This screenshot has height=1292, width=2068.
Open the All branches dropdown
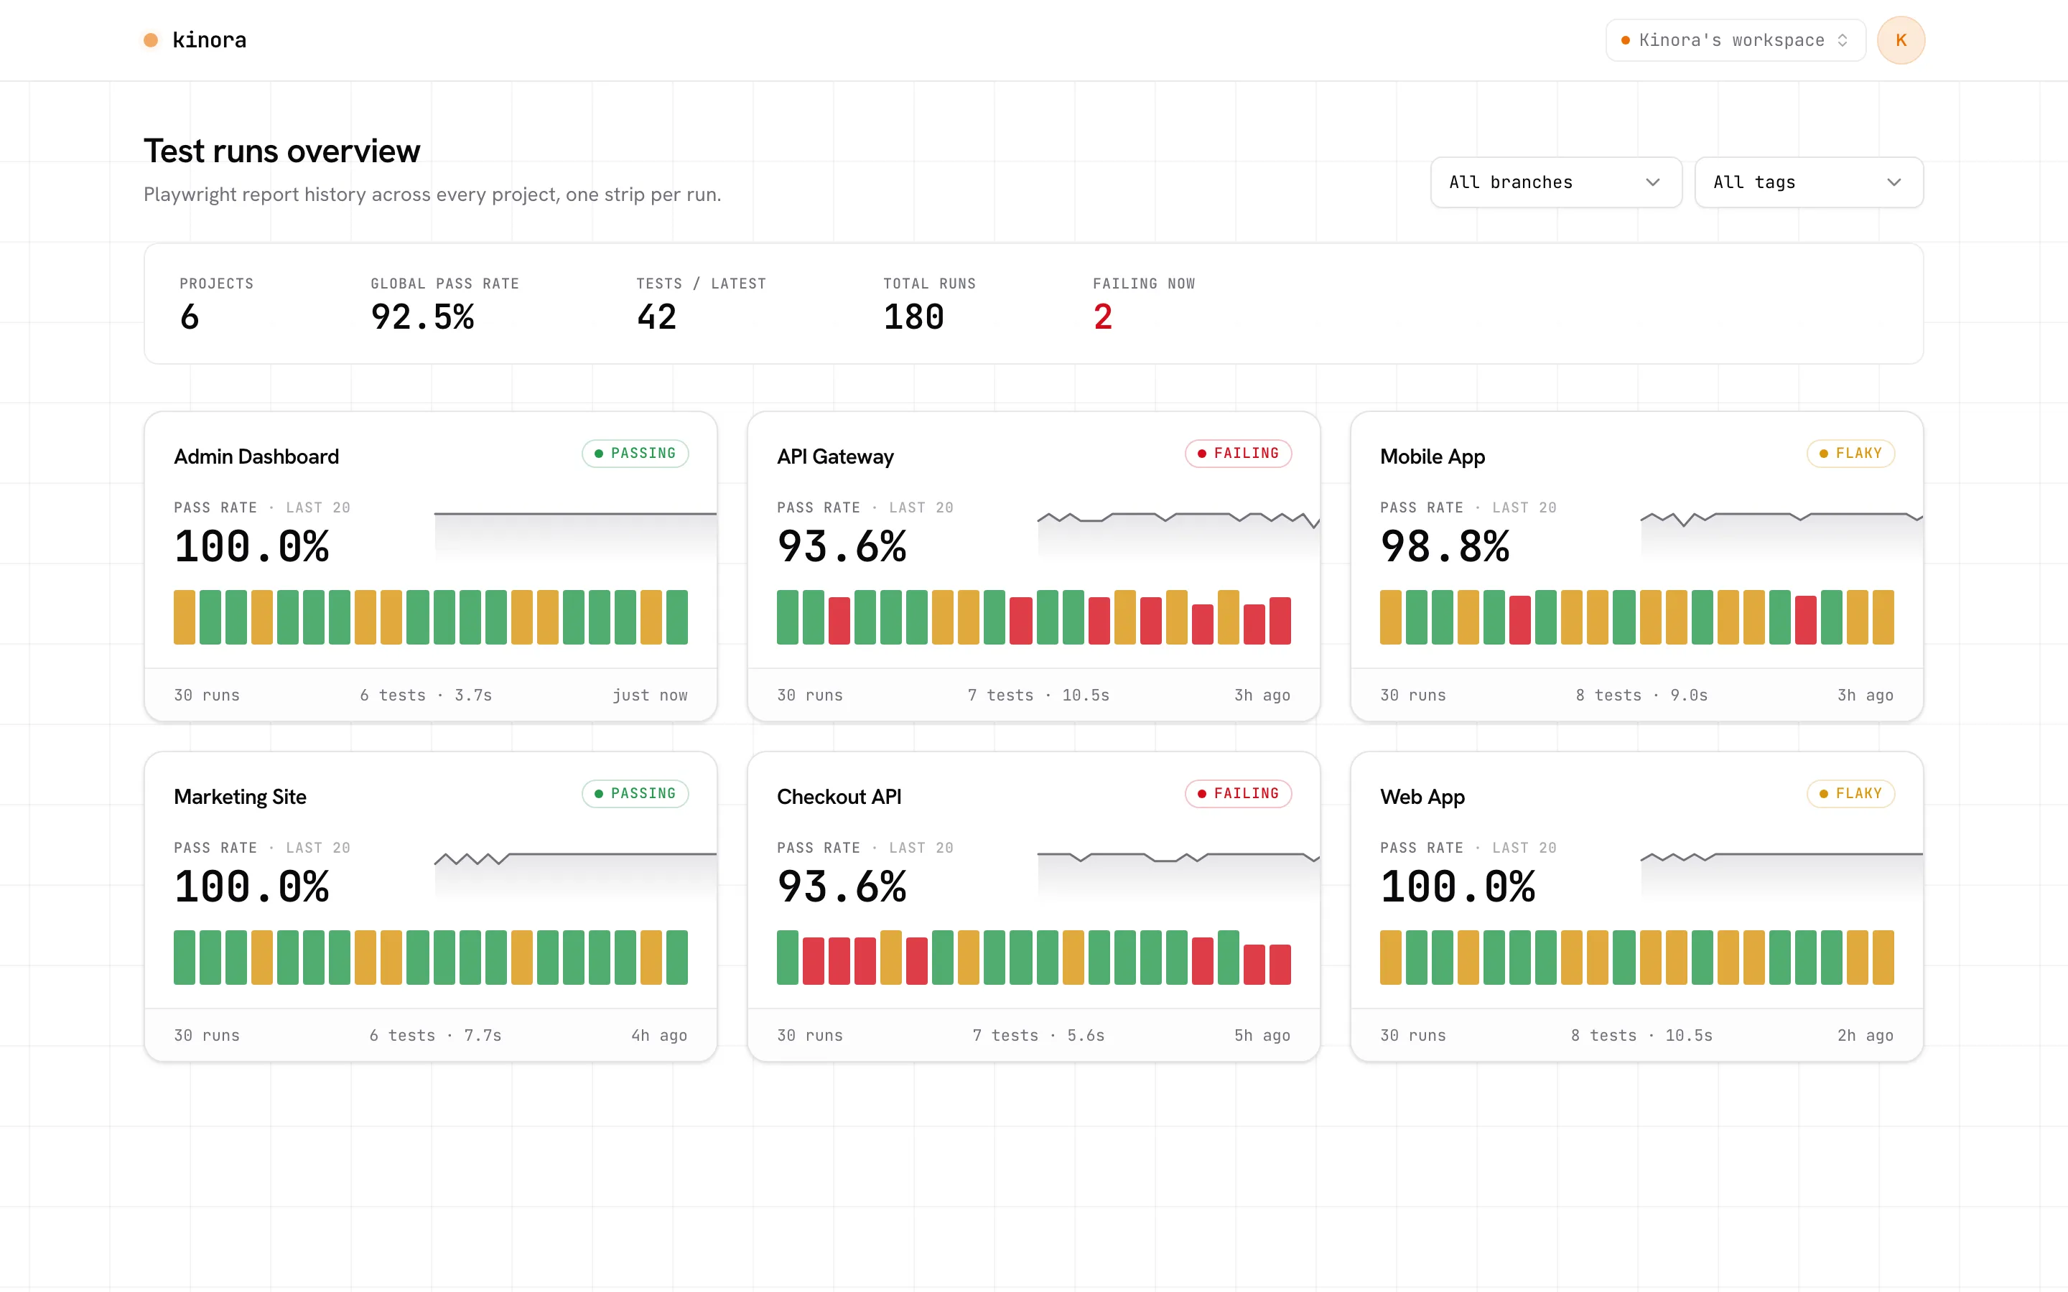(1555, 182)
